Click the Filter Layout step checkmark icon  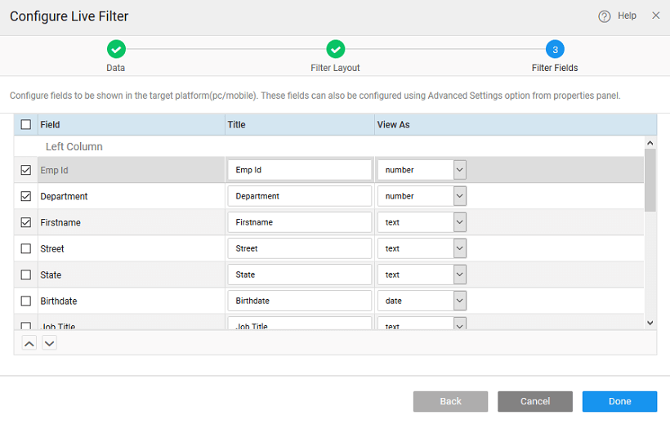point(335,49)
